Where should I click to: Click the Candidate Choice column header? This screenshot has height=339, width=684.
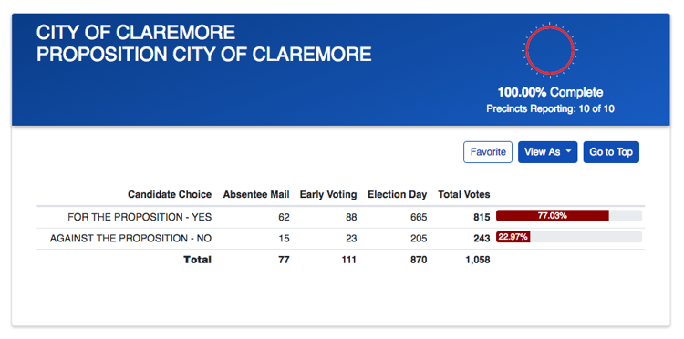(170, 194)
